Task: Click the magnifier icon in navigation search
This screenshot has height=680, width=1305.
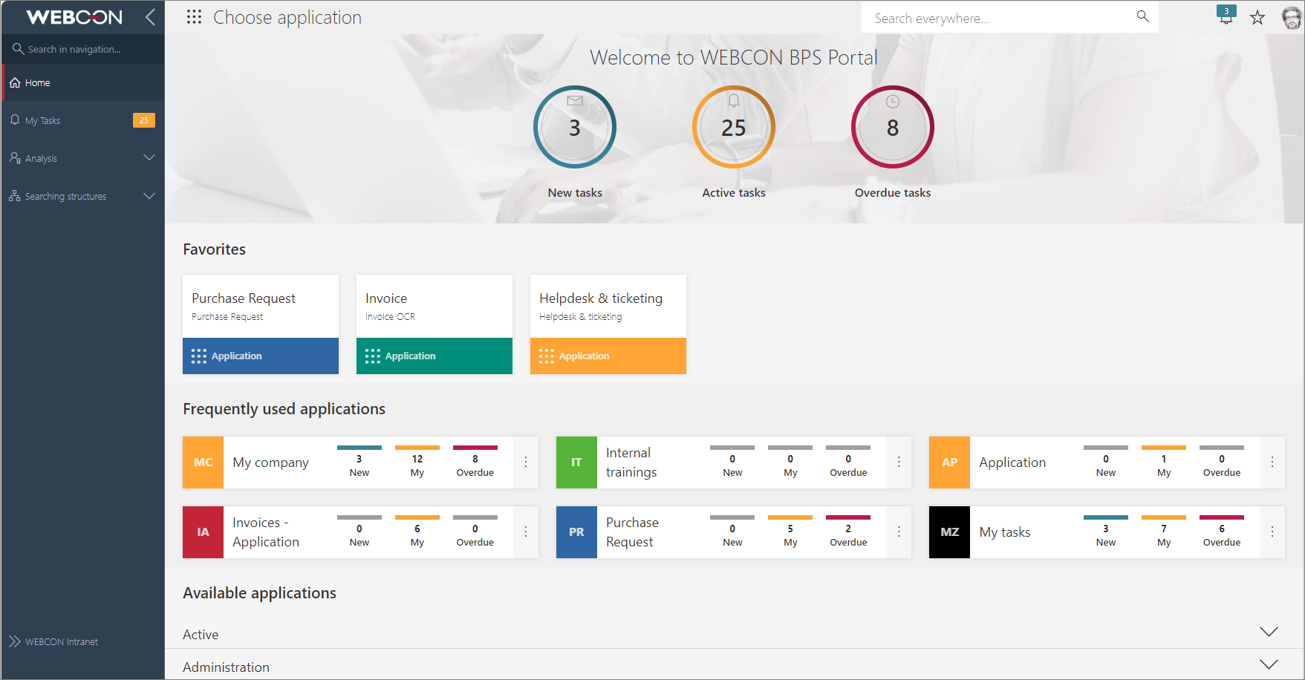Action: (18, 49)
